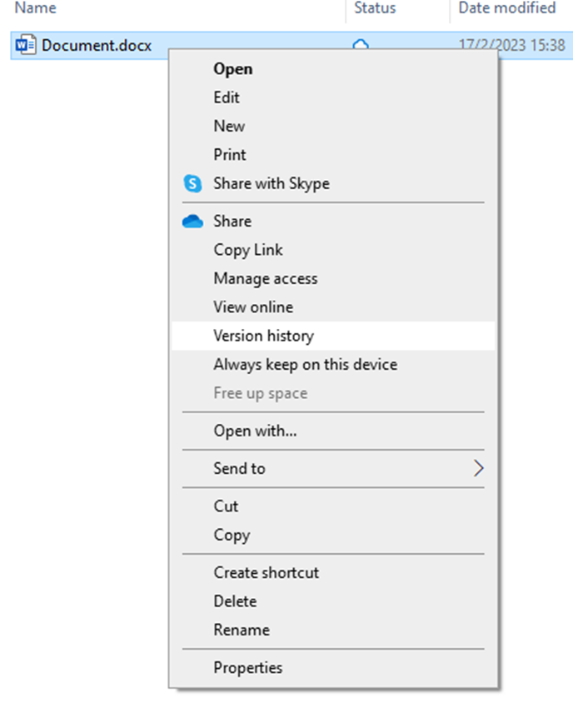Viewport: 573px width, 703px height.
Task: Open Manage access
Action: click(265, 278)
